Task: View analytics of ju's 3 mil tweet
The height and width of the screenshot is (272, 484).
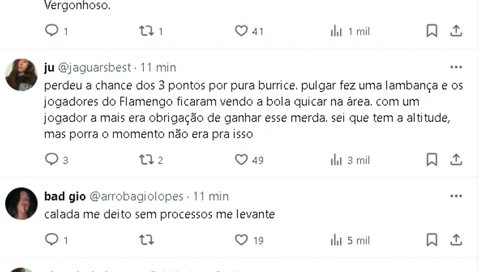Action: [337, 160]
